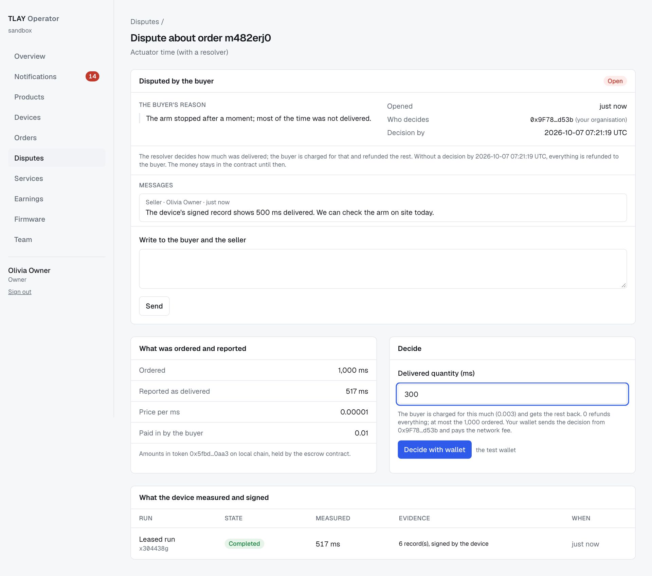Focus the Delivered quantity input
Viewport: 652px width, 576px height.
(512, 394)
